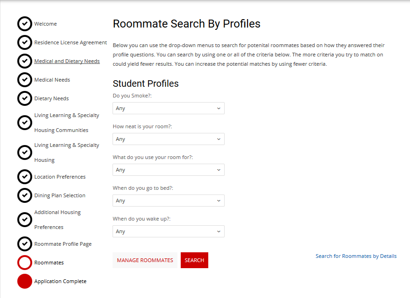Click the MANAGE ROOMMATES button
This screenshot has width=410, height=298.
tap(145, 260)
